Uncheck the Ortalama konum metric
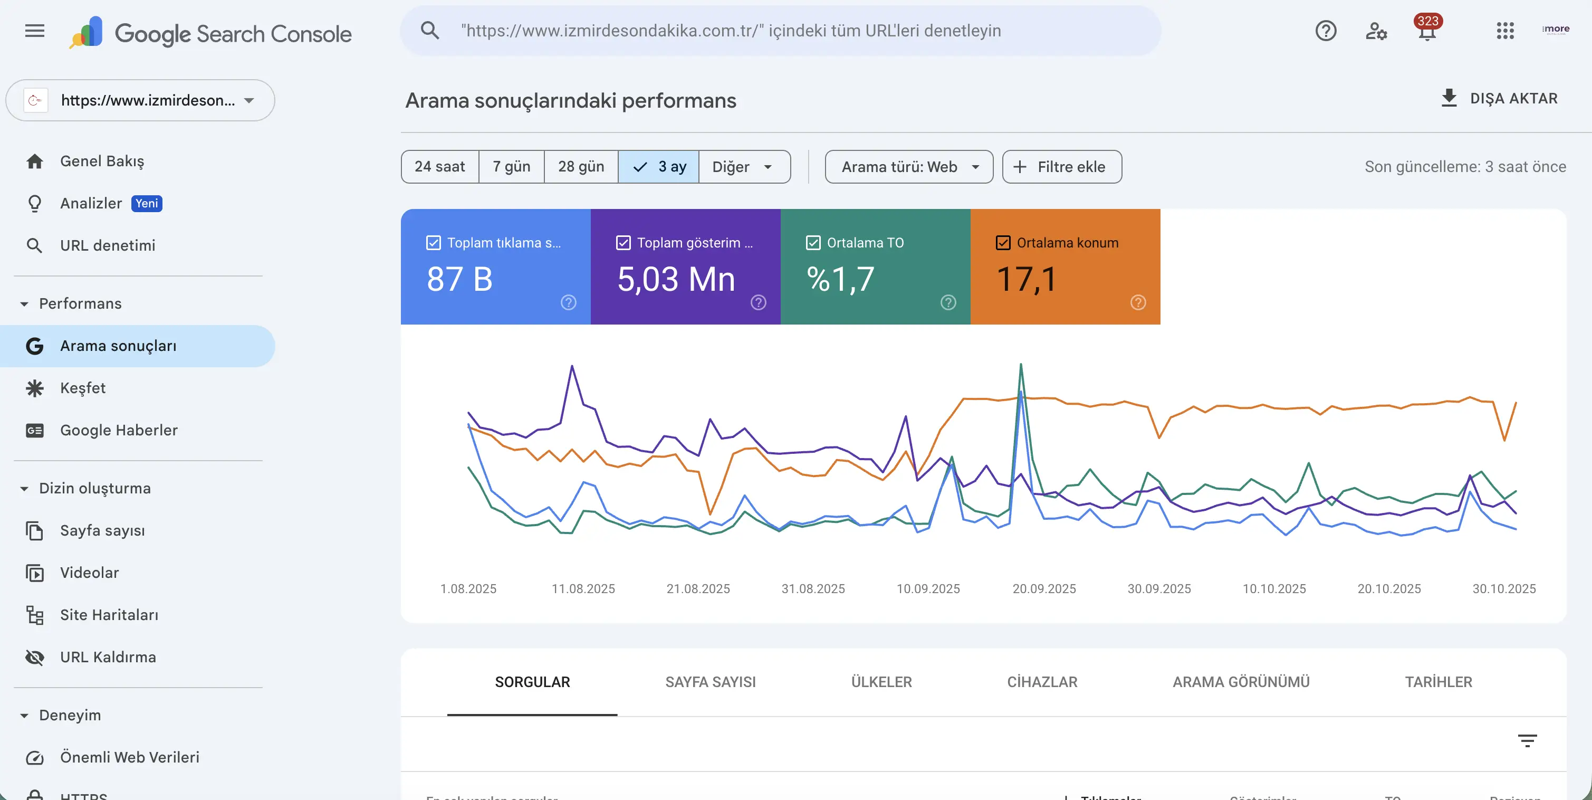The image size is (1592, 800). coord(1003,242)
